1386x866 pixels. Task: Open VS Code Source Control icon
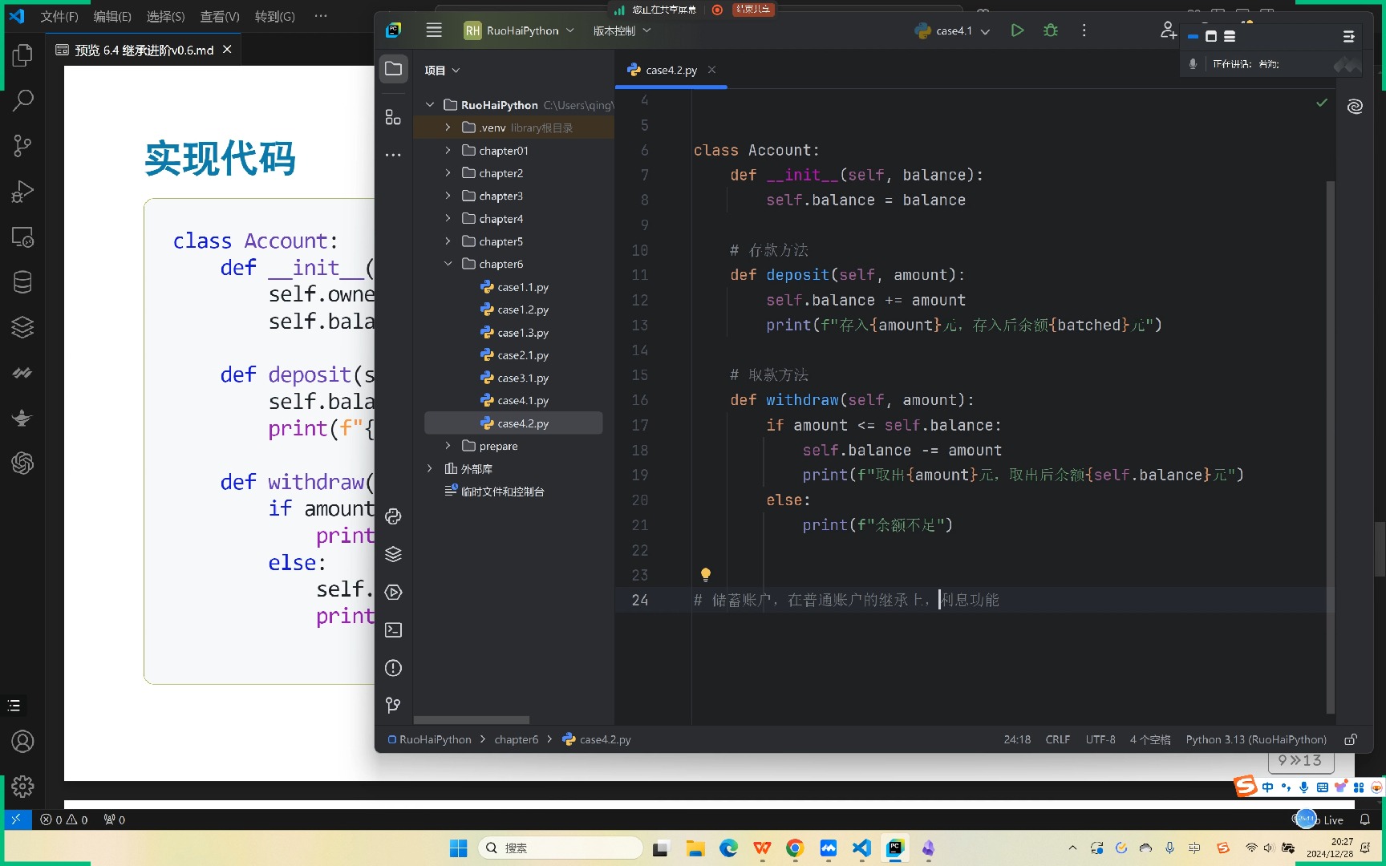22,146
